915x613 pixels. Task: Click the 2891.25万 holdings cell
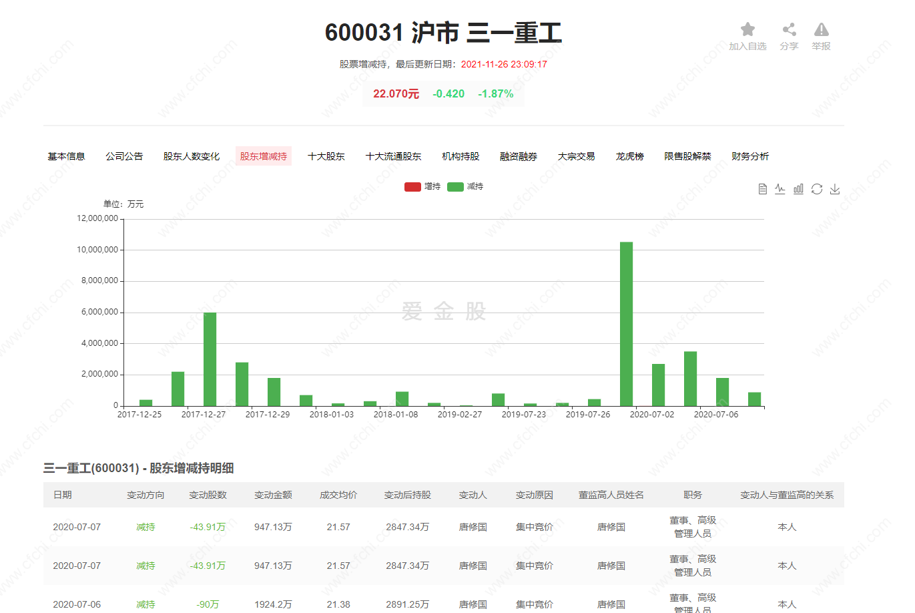(407, 604)
